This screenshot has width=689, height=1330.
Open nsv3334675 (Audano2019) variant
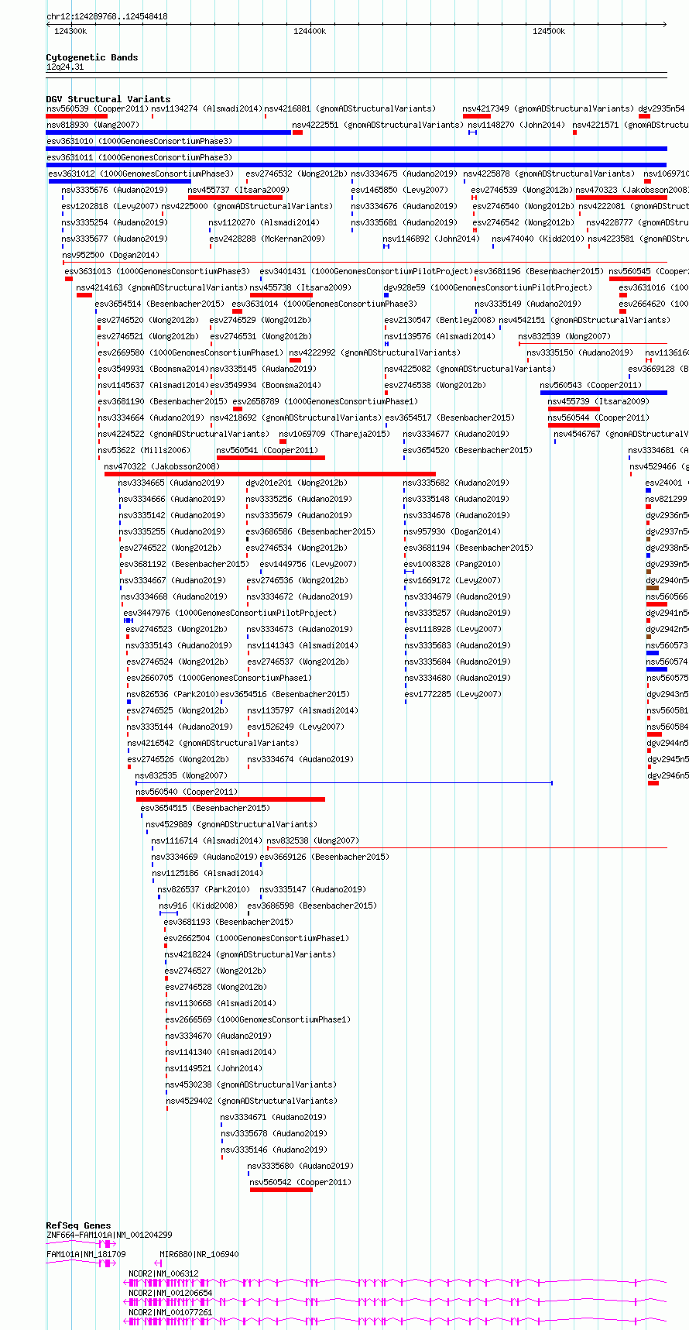tap(404, 174)
